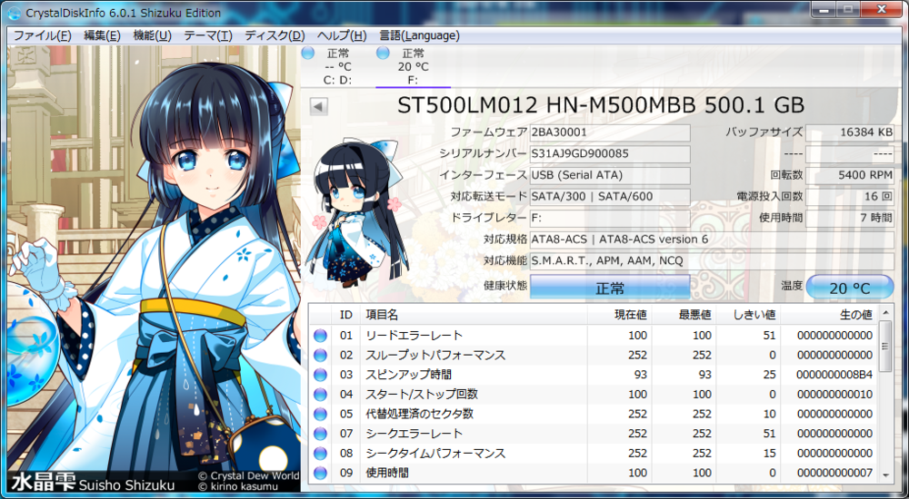Click raw value 000000000010
Screen dimensions: 909x499
[834, 395]
